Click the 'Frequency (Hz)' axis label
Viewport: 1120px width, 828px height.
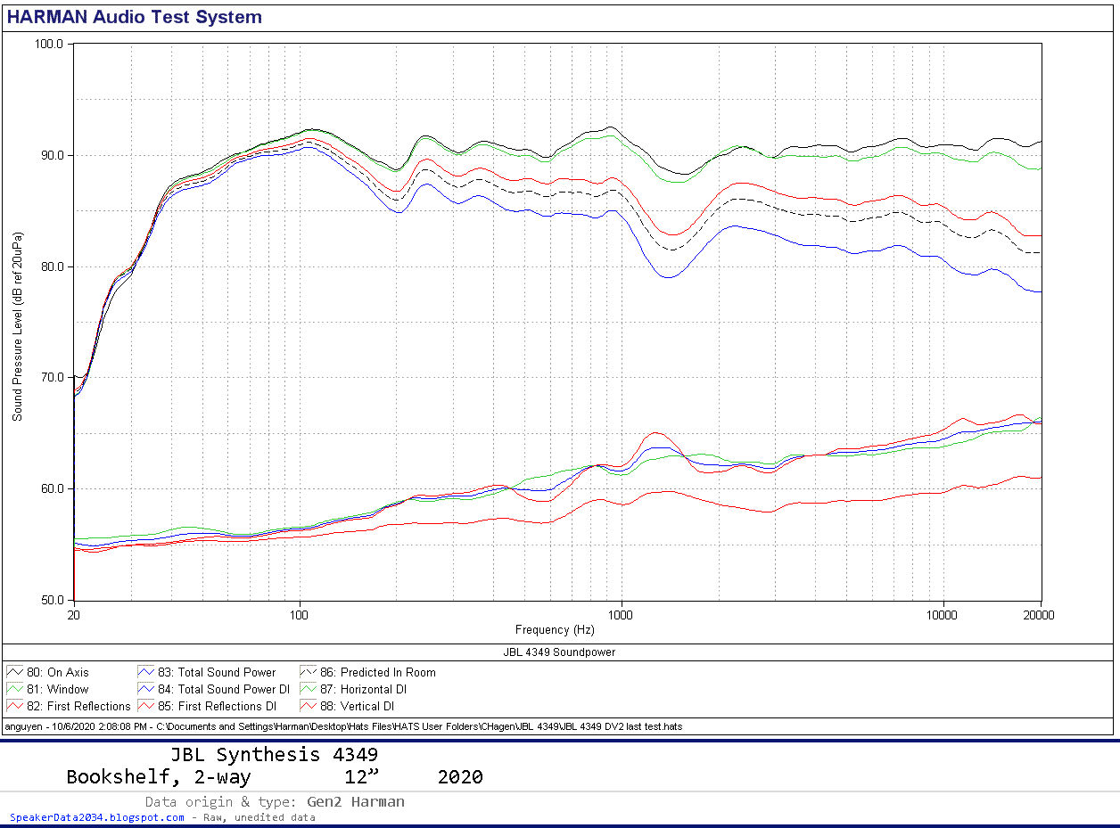point(555,629)
